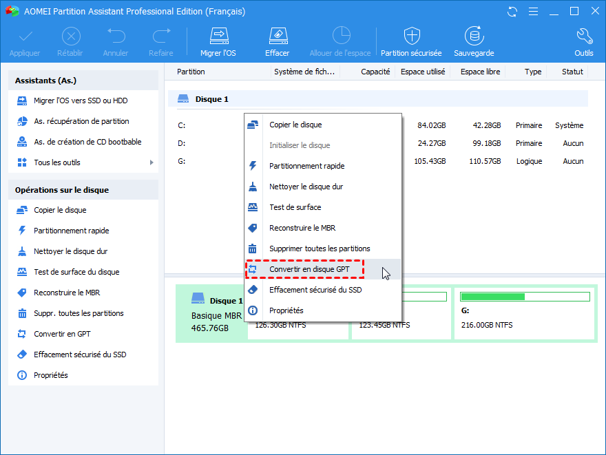
Task: Open As. de création de CD bootable
Action: 83,142
